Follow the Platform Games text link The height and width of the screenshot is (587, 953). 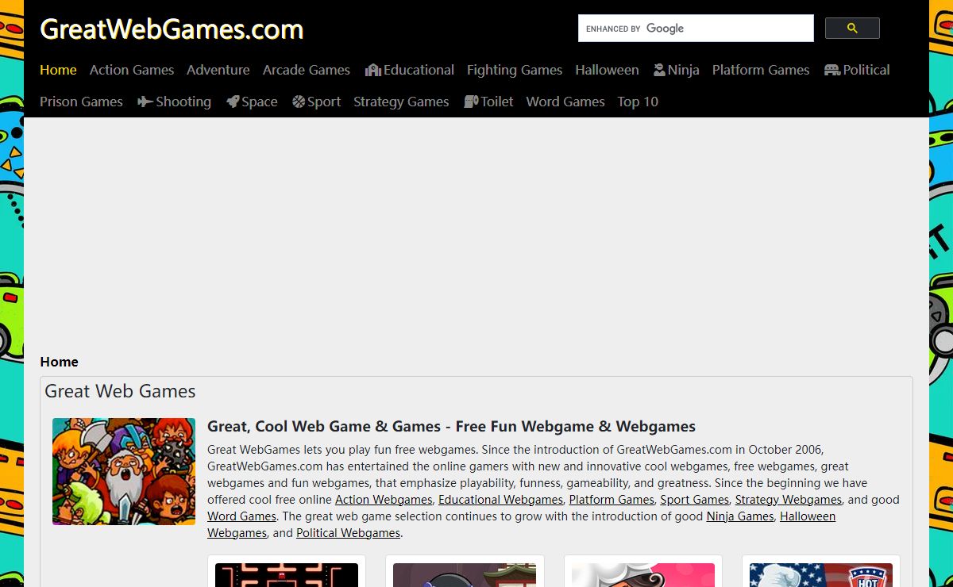click(612, 500)
